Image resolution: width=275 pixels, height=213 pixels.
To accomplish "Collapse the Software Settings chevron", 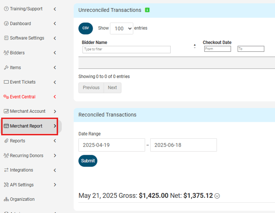I will click(55, 38).
